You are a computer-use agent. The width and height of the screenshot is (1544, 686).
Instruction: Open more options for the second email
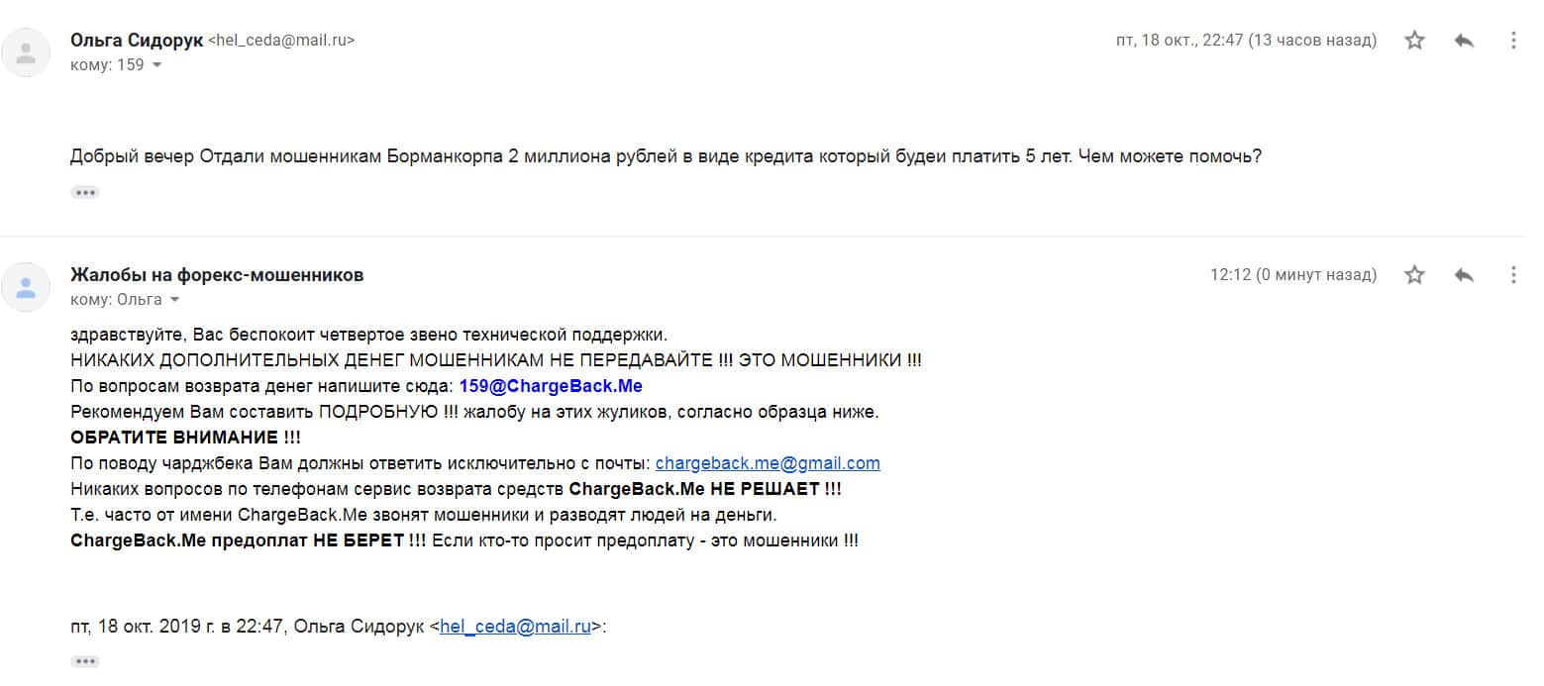pos(1512,275)
